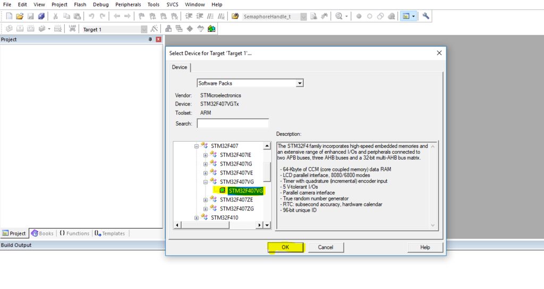Click the Undo arrow icon

pyautogui.click(x=91, y=16)
